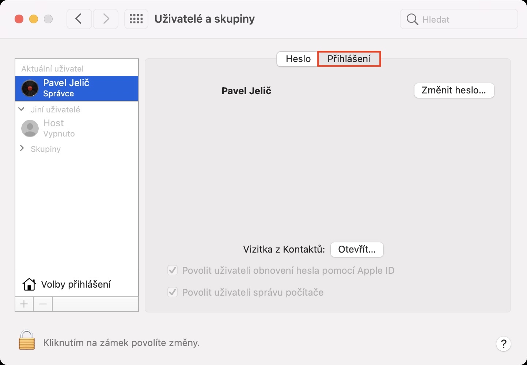
Task: Open help with the question mark button
Action: click(x=503, y=343)
